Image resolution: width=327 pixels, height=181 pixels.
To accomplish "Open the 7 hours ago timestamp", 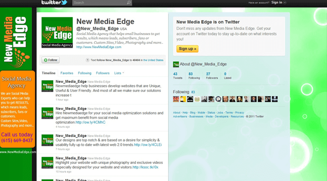I will pyautogui.click(x=63, y=149).
